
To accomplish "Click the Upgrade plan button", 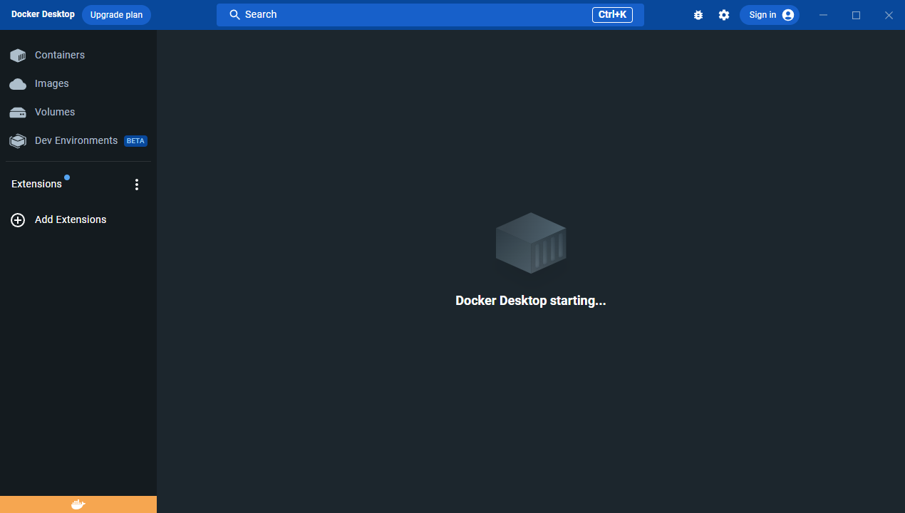I will click(x=116, y=15).
